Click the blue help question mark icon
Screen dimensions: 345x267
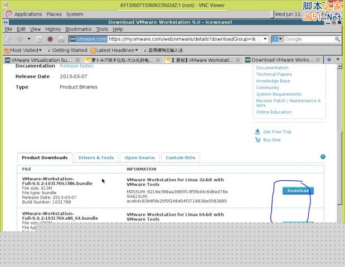coord(323,156)
